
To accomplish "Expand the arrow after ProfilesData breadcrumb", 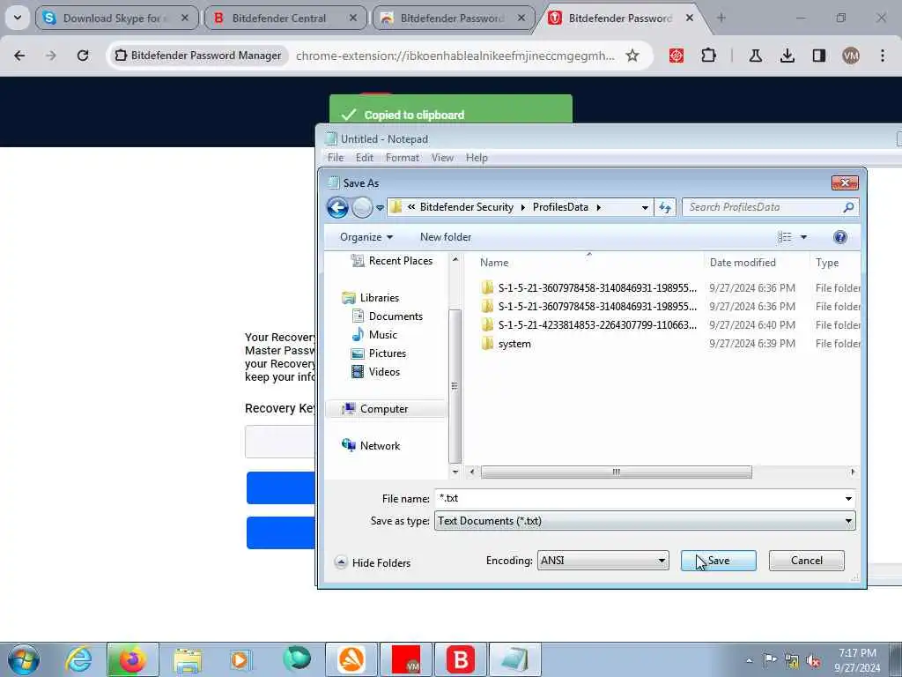I will pyautogui.click(x=598, y=207).
